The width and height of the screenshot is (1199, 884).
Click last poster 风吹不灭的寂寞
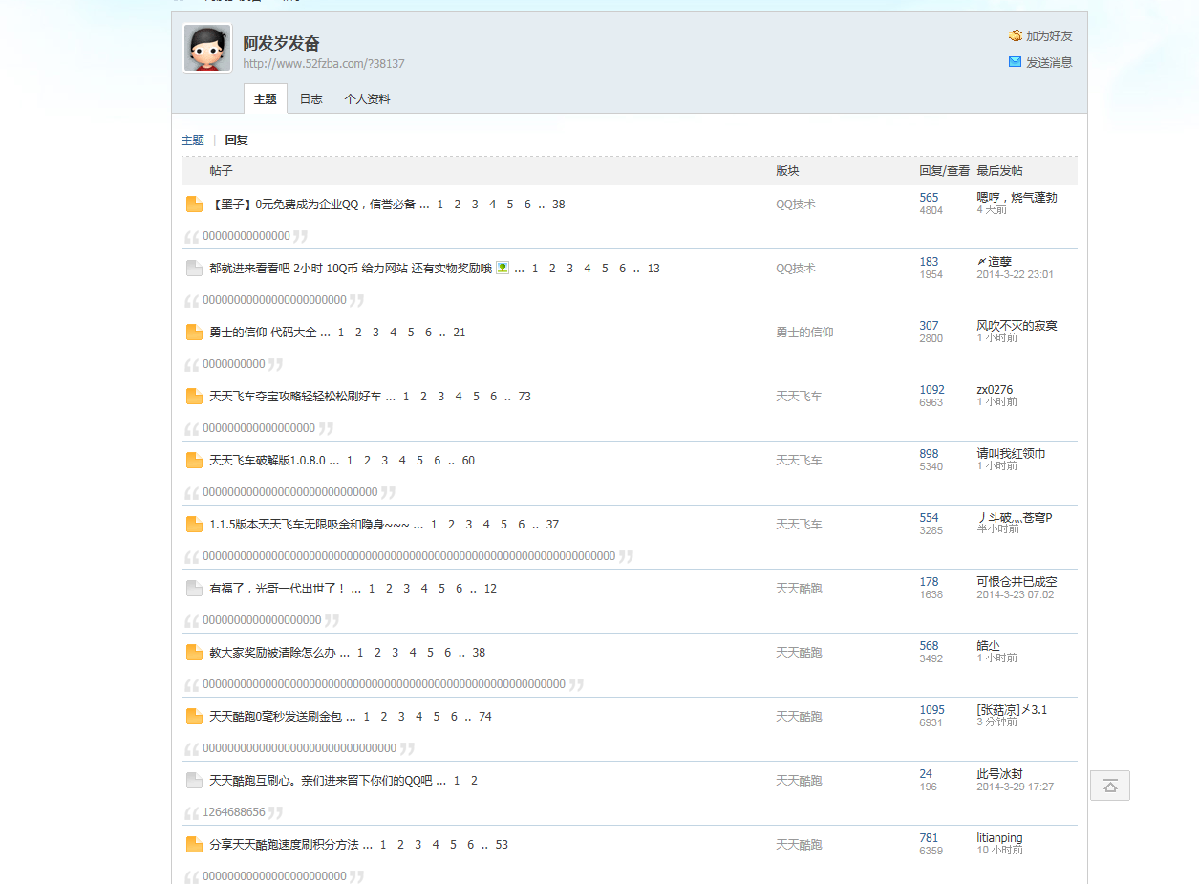(1017, 326)
